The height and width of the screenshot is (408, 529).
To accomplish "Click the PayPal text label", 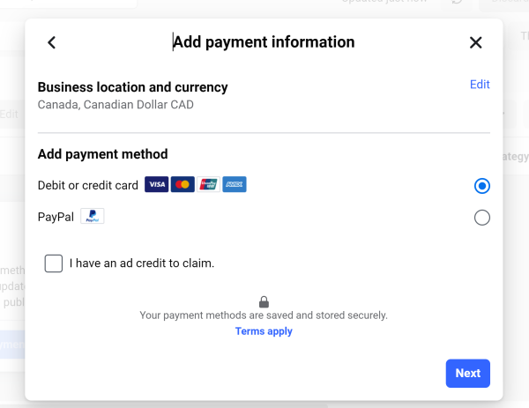I will (56, 217).
